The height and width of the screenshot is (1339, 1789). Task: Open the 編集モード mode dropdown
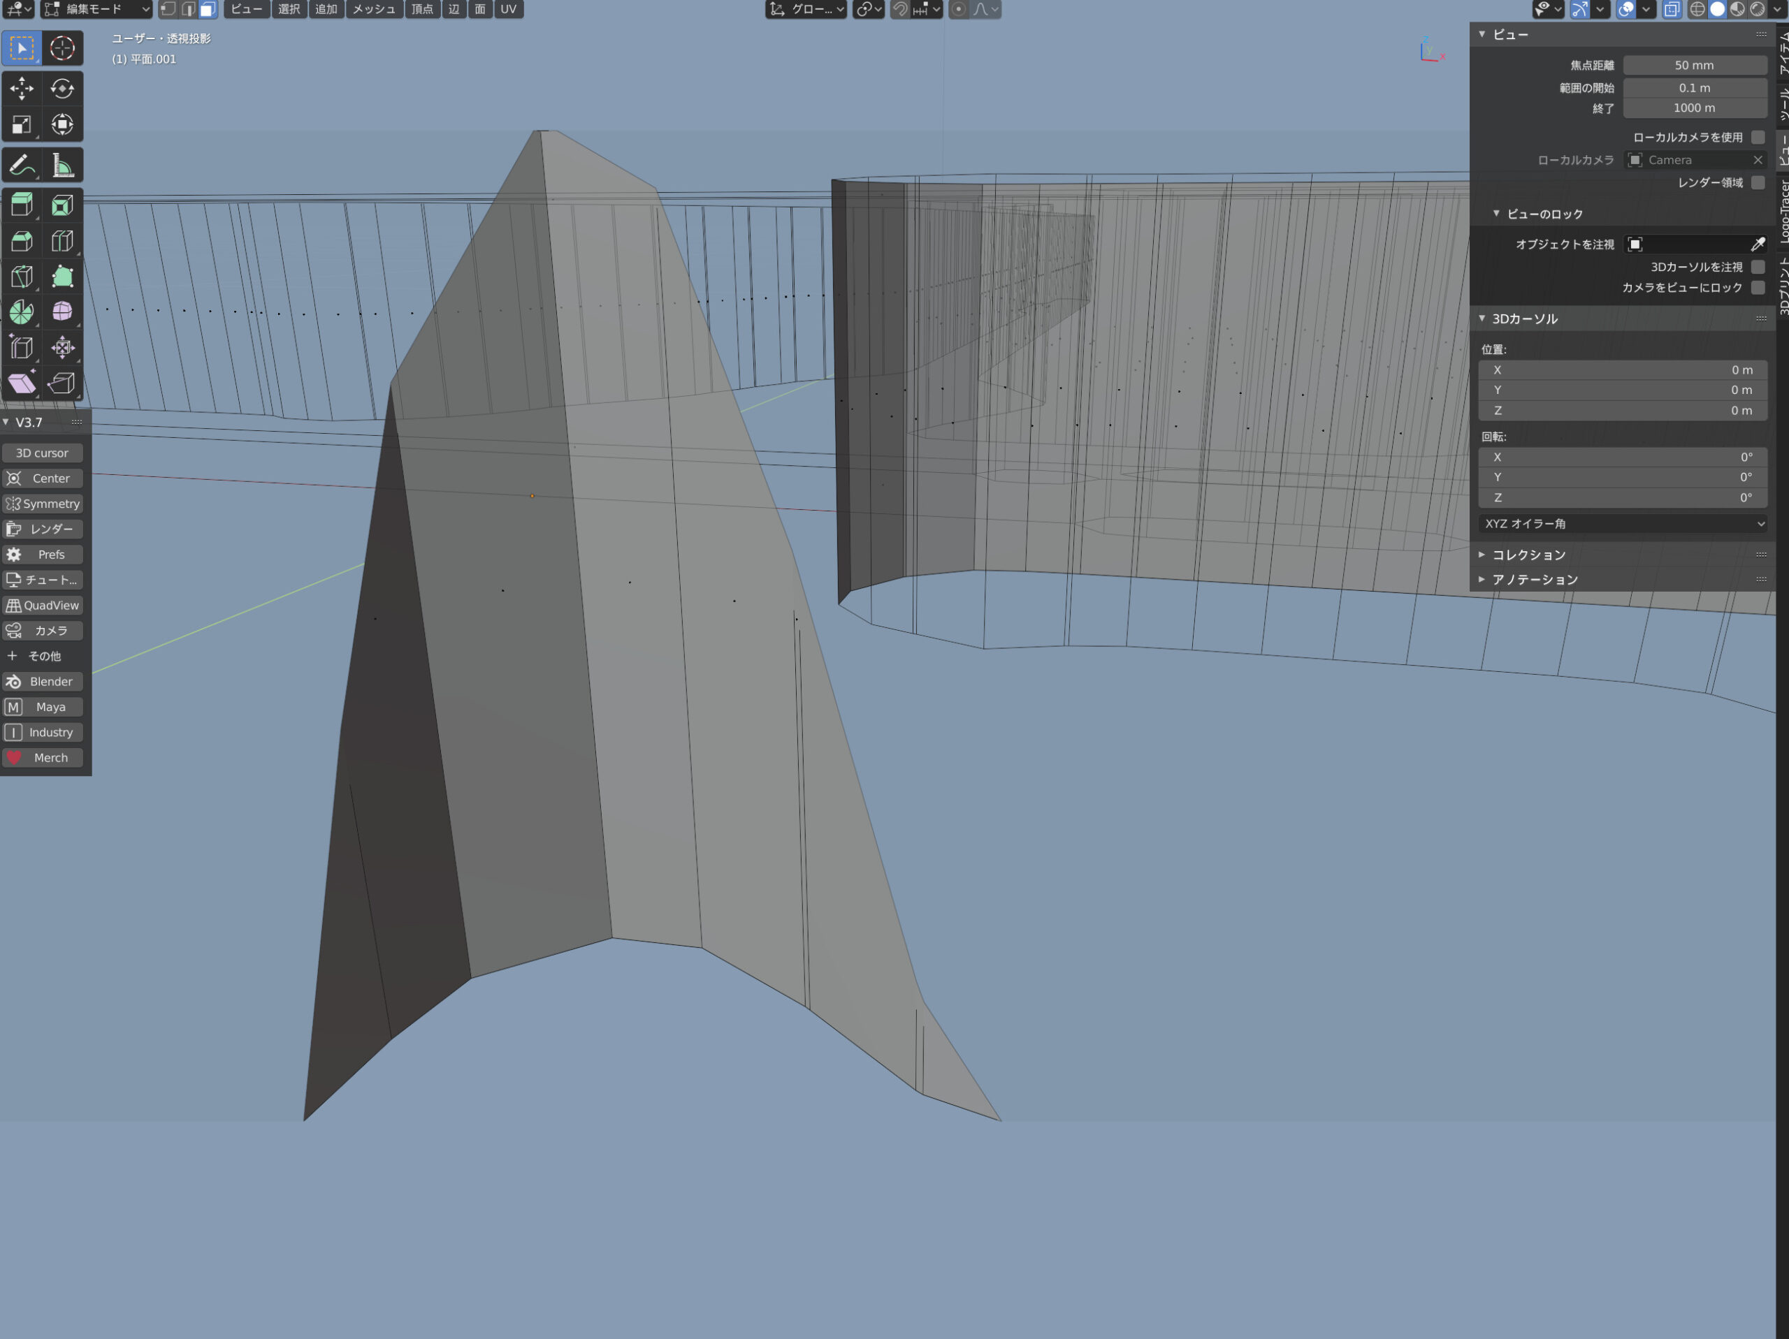(96, 10)
